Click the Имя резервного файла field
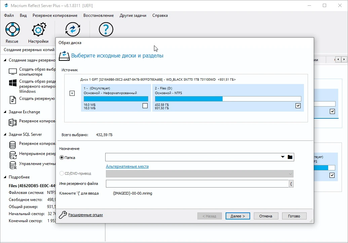The height and width of the screenshot is (243, 348). pyautogui.click(x=197, y=184)
